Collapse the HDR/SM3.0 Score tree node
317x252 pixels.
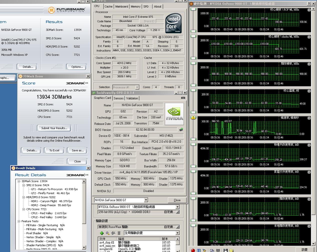[24, 197]
